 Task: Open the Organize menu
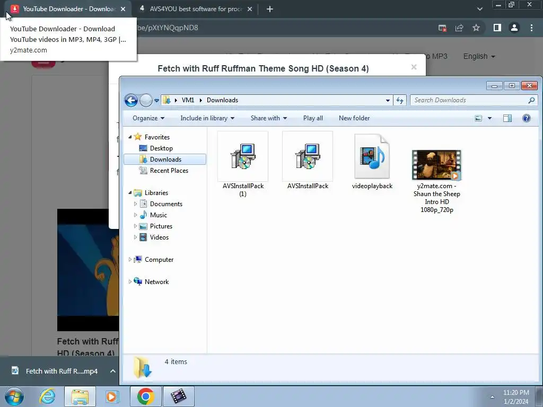point(148,118)
